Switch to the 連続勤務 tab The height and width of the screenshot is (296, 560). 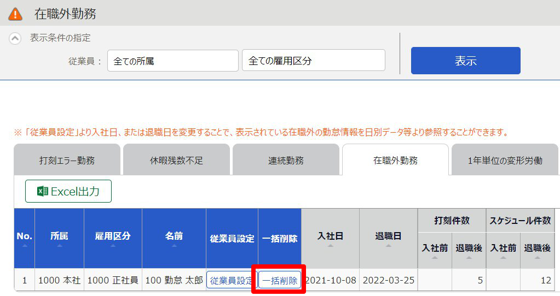point(286,160)
